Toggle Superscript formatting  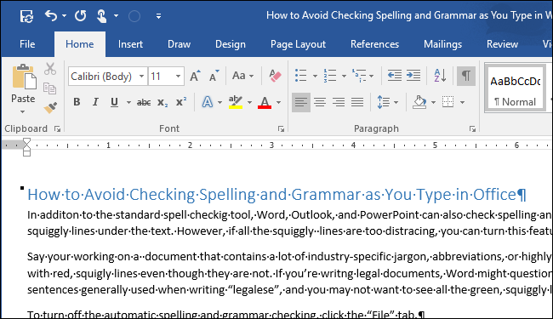181,102
